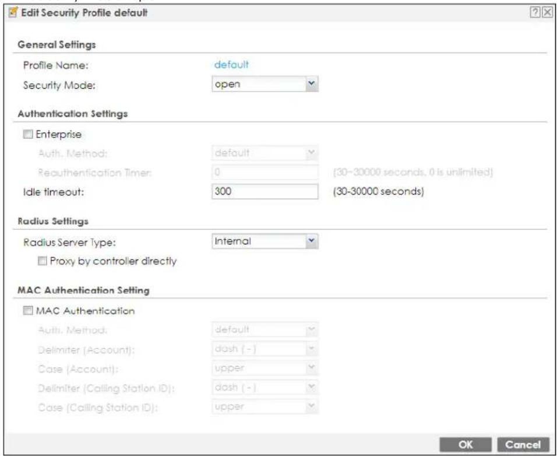Click the Radius Settings heading
Image resolution: width=557 pixels, height=456 pixels.
point(53,221)
